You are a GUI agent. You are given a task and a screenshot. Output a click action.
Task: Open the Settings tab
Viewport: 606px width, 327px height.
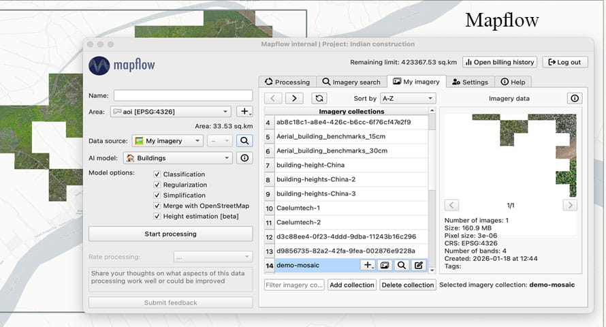470,82
